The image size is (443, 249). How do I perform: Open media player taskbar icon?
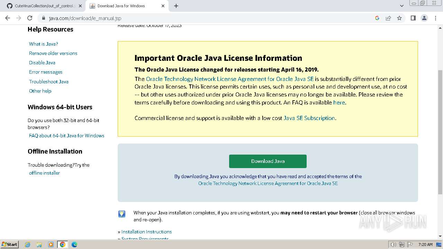coord(51,245)
